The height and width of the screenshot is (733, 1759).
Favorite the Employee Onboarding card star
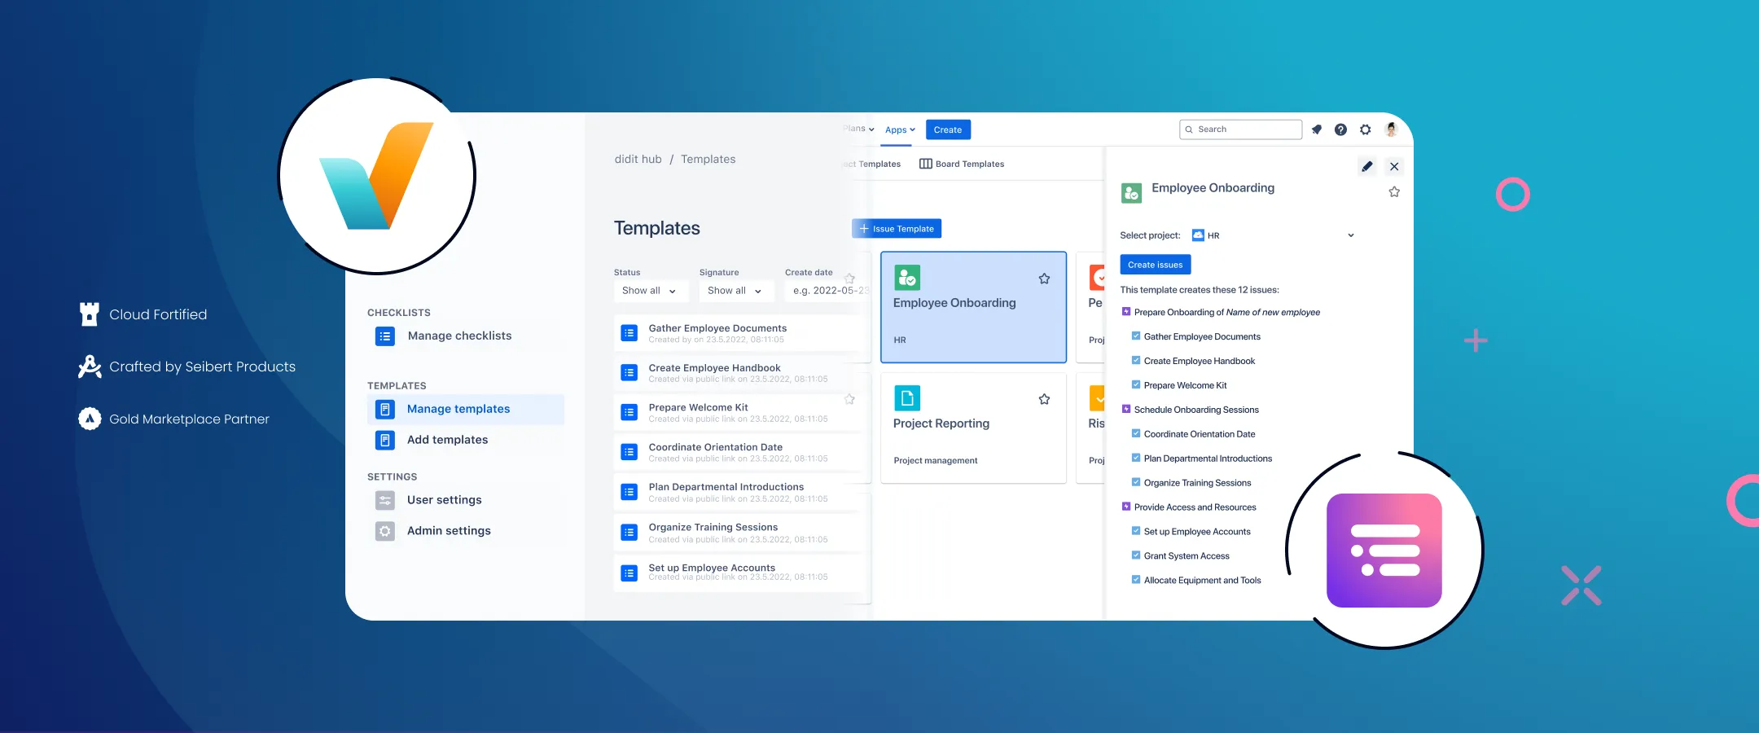coord(1044,279)
